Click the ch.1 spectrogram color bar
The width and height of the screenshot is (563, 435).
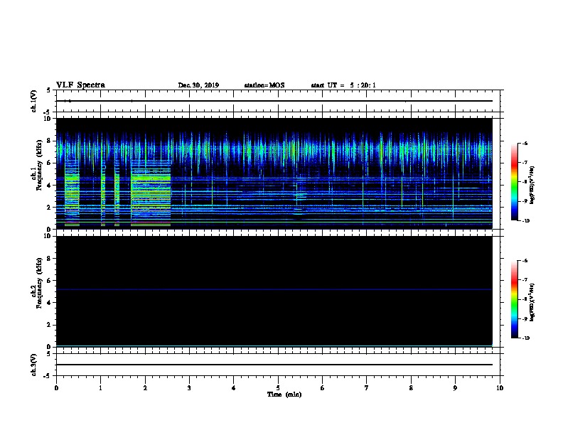[x=515, y=182]
